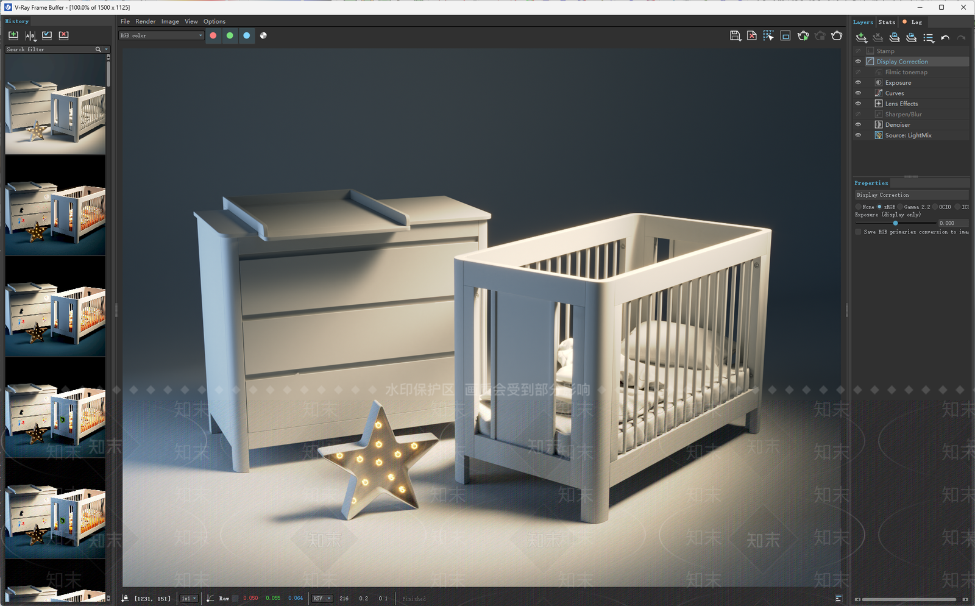The height and width of the screenshot is (606, 975).
Task: Toggle the status bar panel icon at right
Action: (838, 598)
